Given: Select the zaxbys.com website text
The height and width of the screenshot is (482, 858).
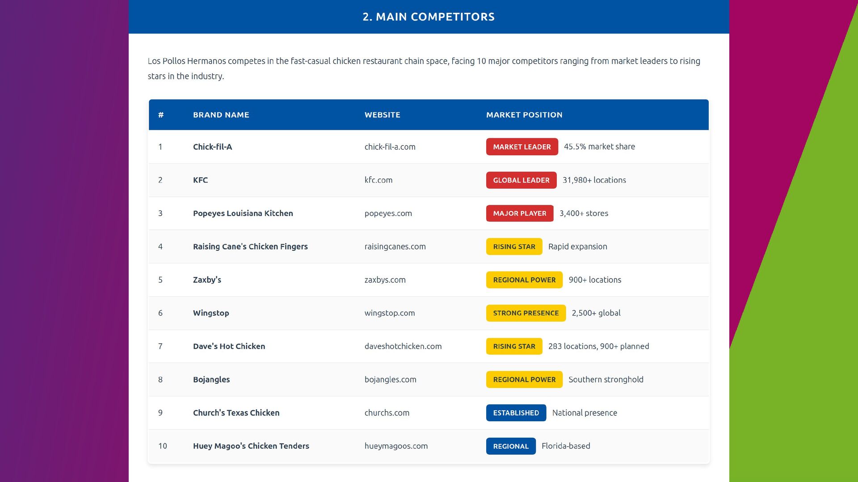Looking at the screenshot, I should 385,280.
